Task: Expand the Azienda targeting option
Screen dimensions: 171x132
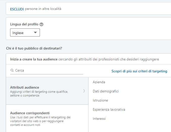Action: tap(99, 82)
